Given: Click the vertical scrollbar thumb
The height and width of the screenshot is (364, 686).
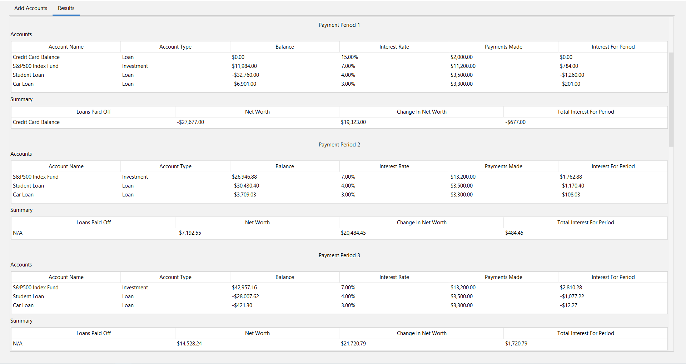Looking at the screenshot, I should 671,99.
